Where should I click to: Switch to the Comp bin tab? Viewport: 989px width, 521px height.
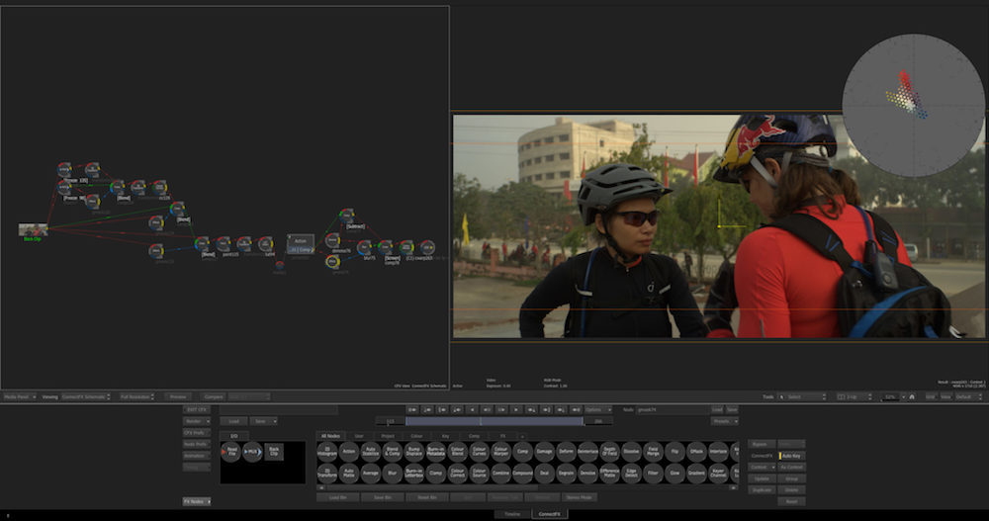474,436
